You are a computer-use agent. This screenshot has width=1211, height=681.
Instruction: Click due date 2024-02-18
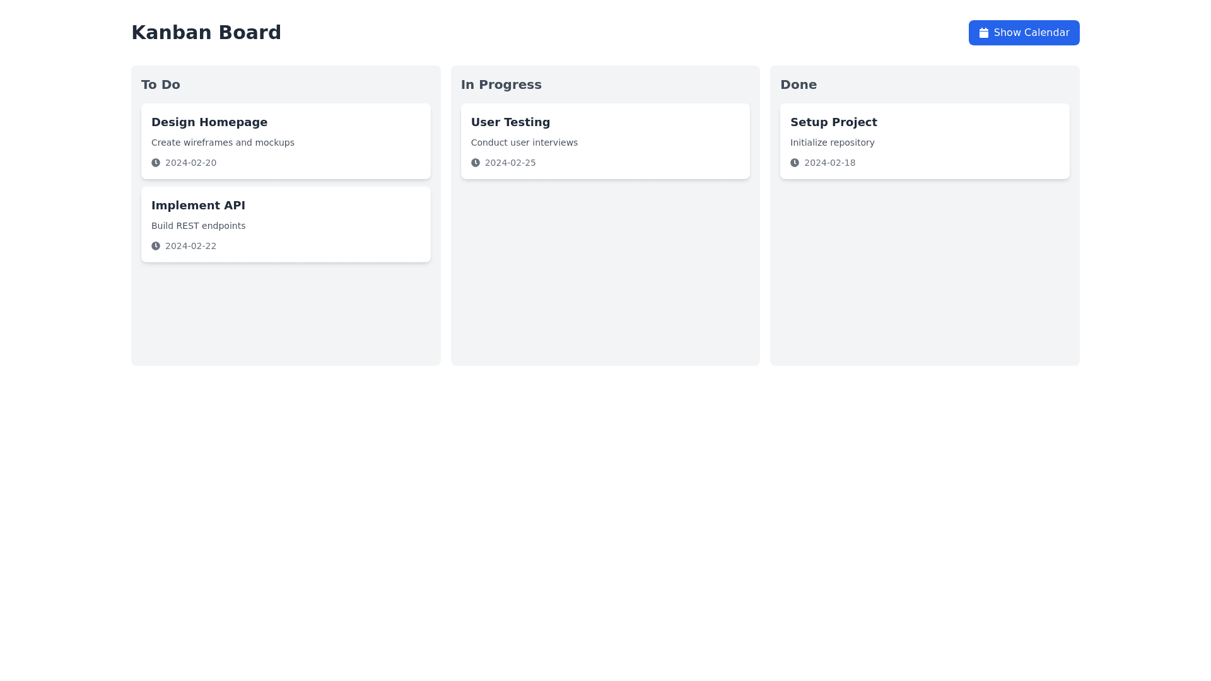(829, 163)
